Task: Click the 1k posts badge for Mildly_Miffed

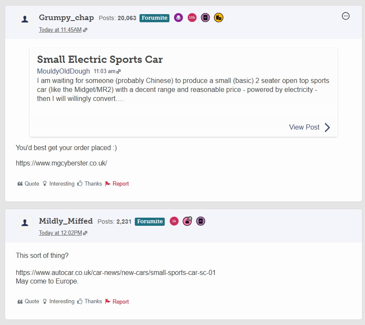Action: (x=174, y=221)
